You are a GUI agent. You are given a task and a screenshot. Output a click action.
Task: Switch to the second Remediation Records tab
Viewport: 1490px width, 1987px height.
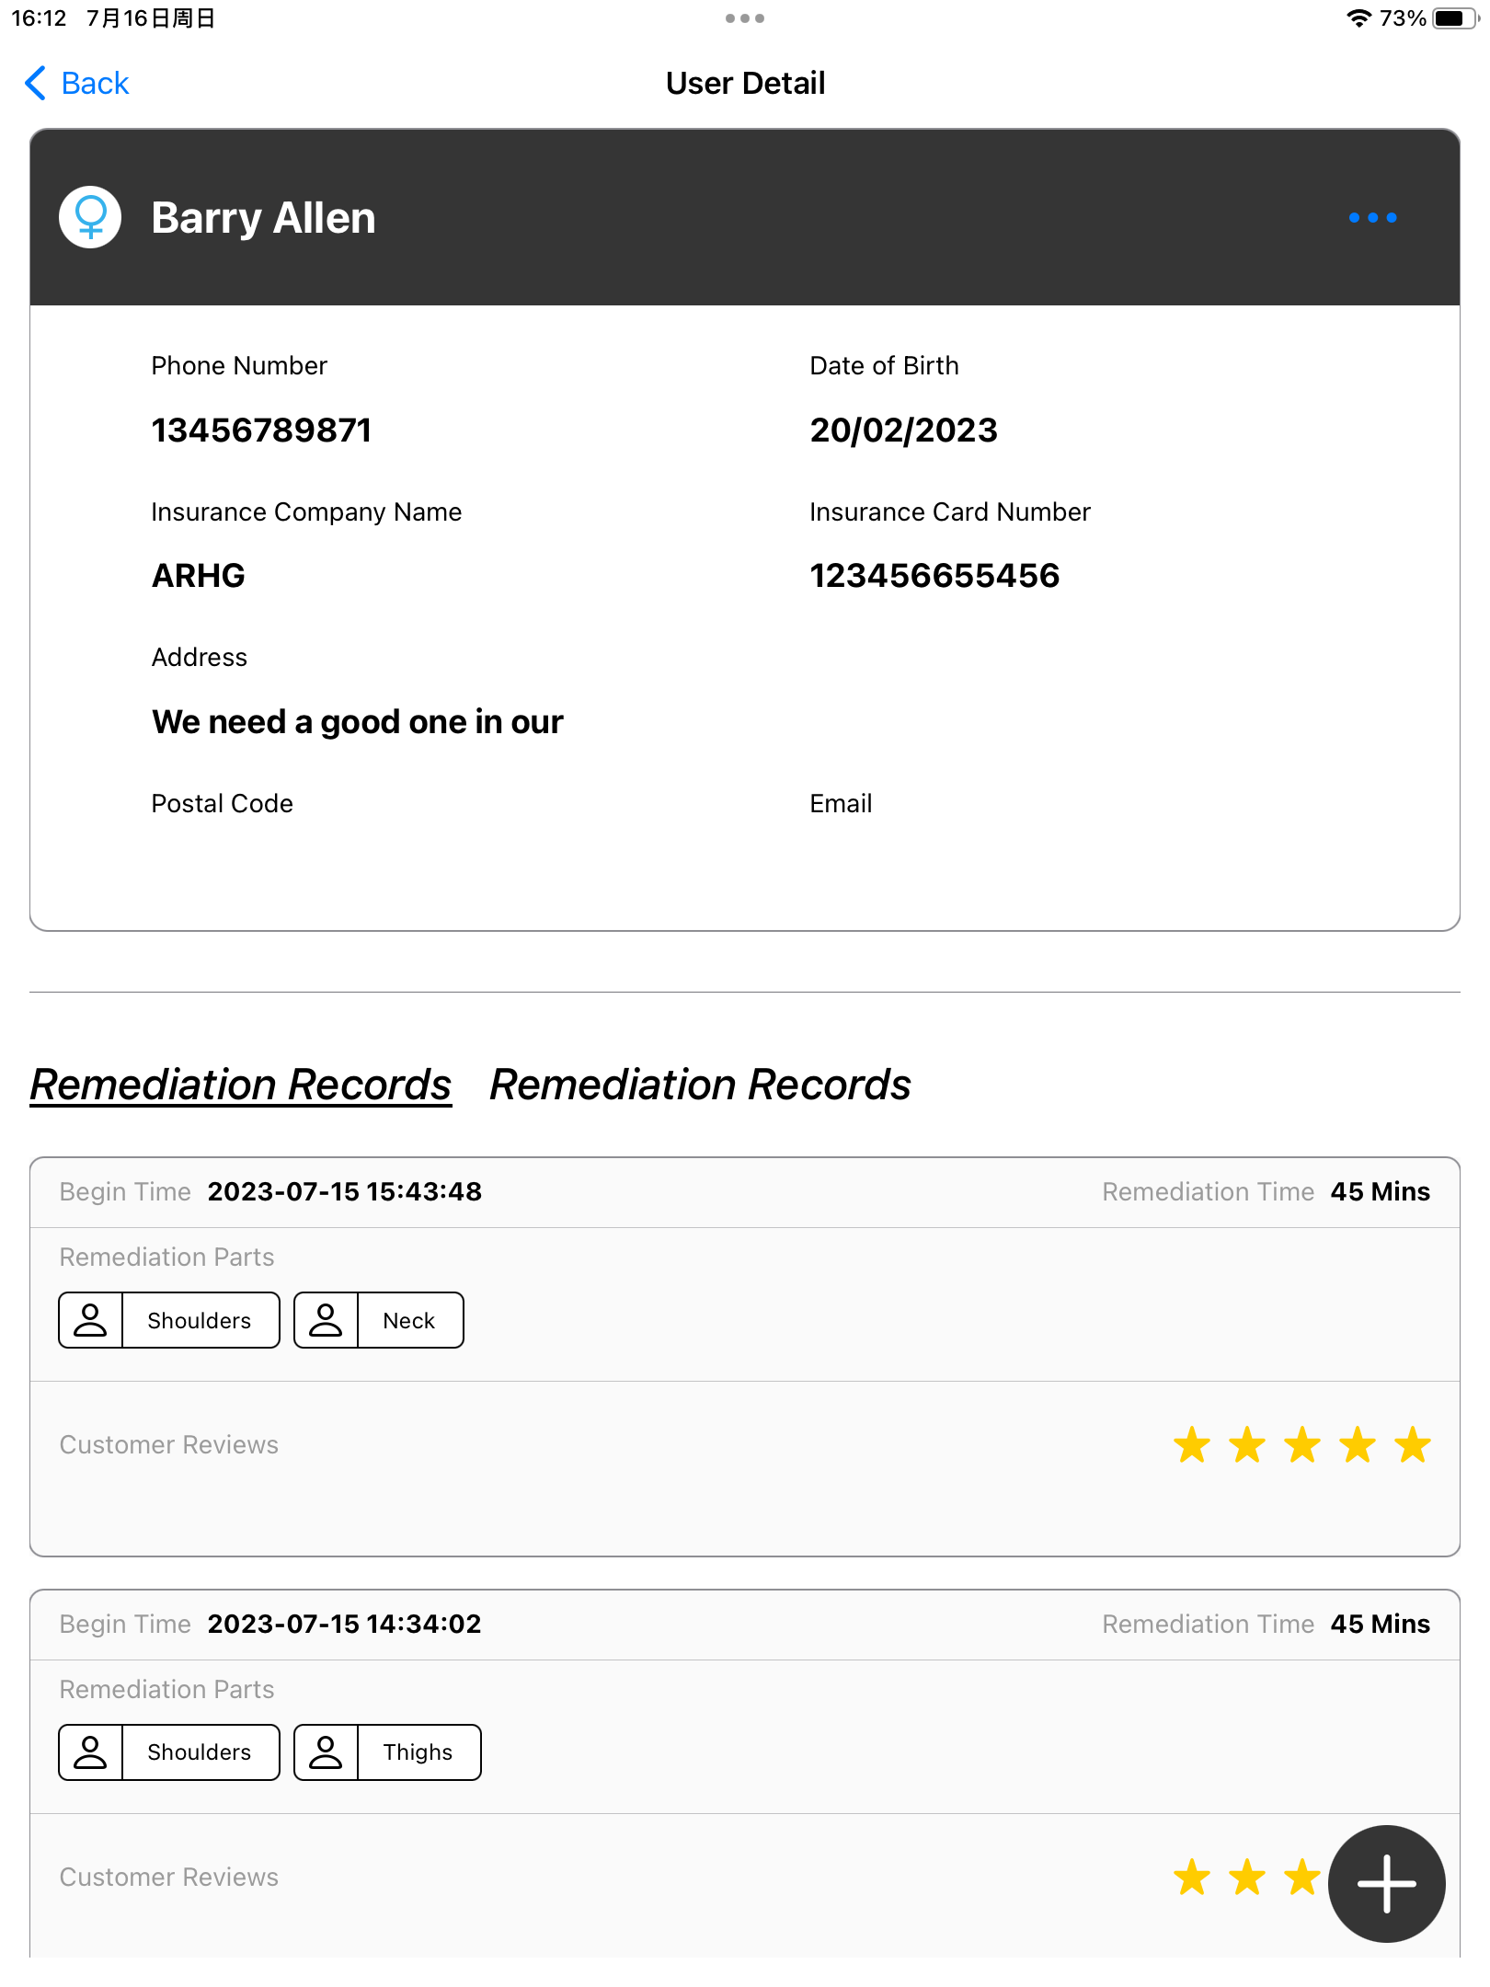(700, 1085)
